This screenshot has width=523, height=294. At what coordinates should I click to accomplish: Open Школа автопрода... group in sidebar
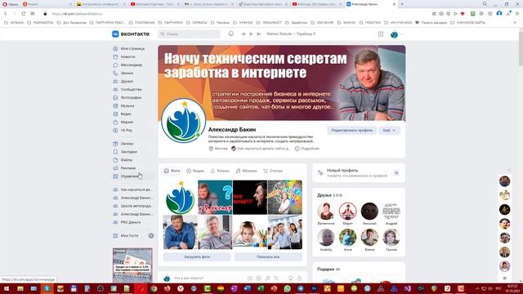pos(132,206)
